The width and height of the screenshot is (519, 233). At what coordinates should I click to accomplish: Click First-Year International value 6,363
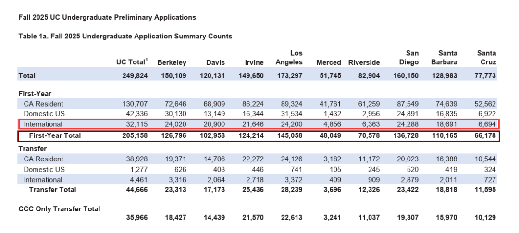(371, 124)
